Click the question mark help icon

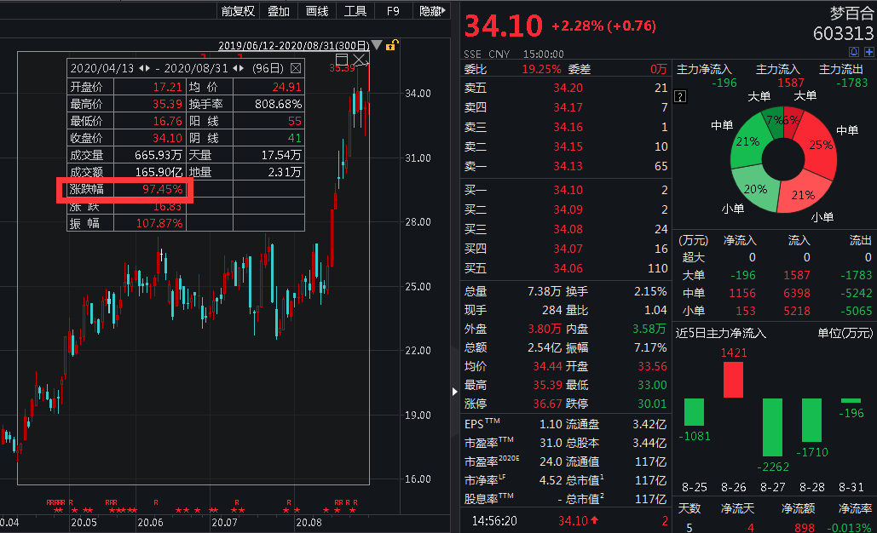[x=680, y=97]
